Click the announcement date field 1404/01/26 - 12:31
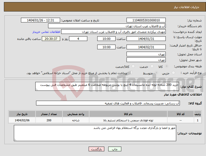The height and width of the screenshot is (156, 206). coord(41,20)
